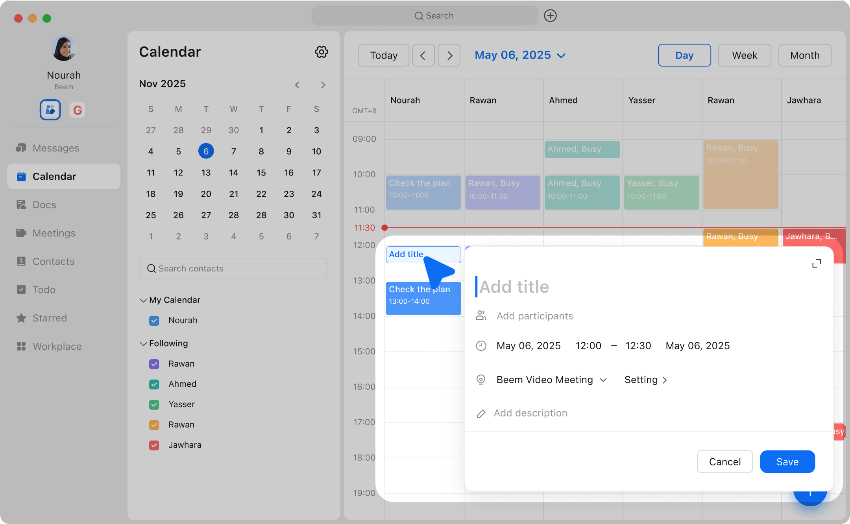
Task: Click the plus icon beside Search
Action: tap(550, 16)
